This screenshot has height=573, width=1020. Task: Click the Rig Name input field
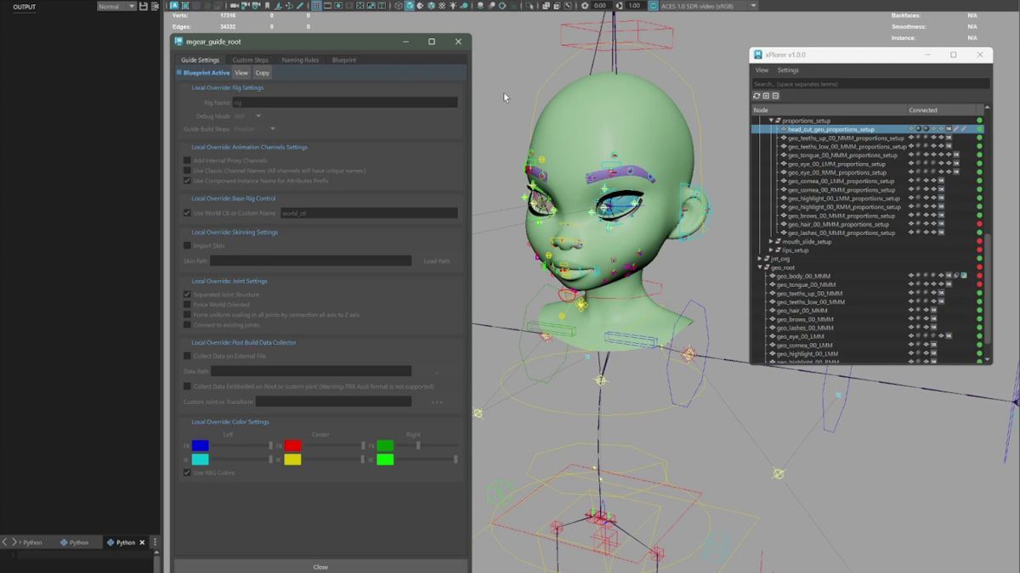344,103
